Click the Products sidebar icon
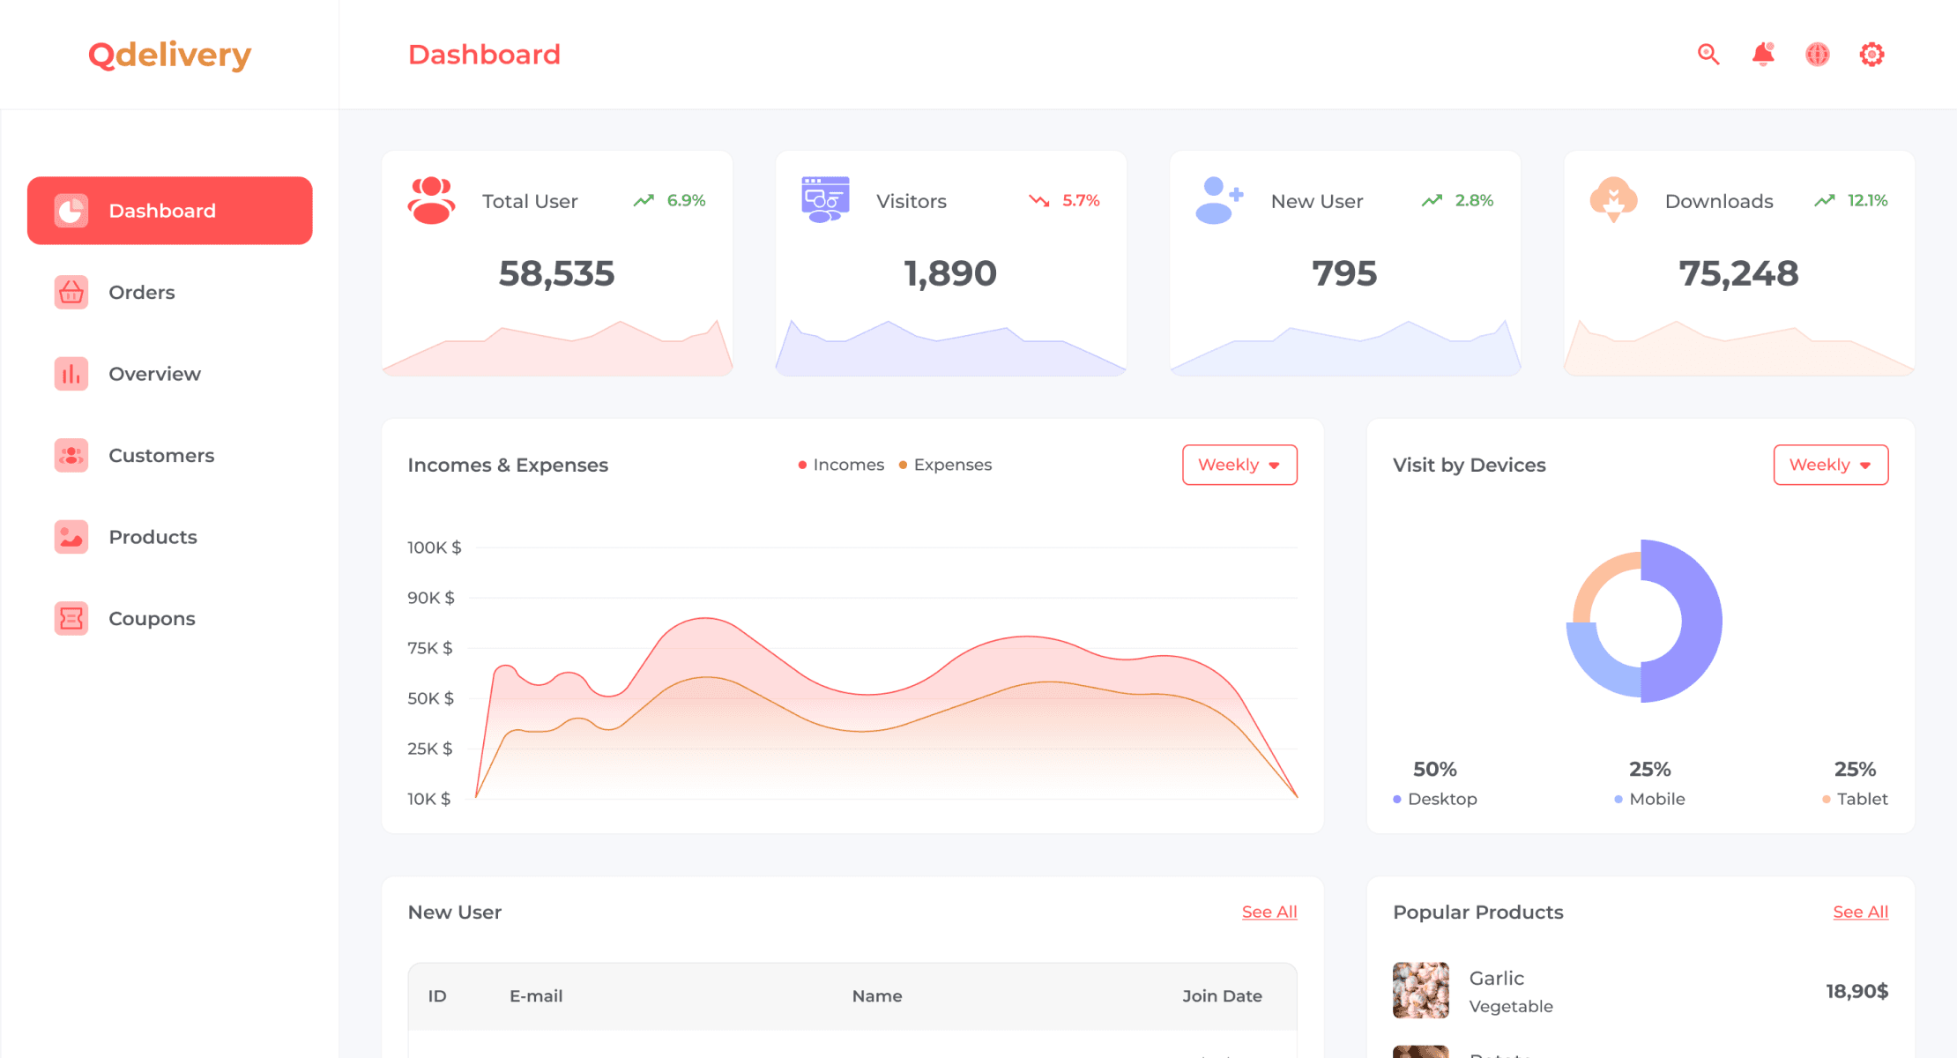This screenshot has height=1058, width=1957. (x=71, y=536)
